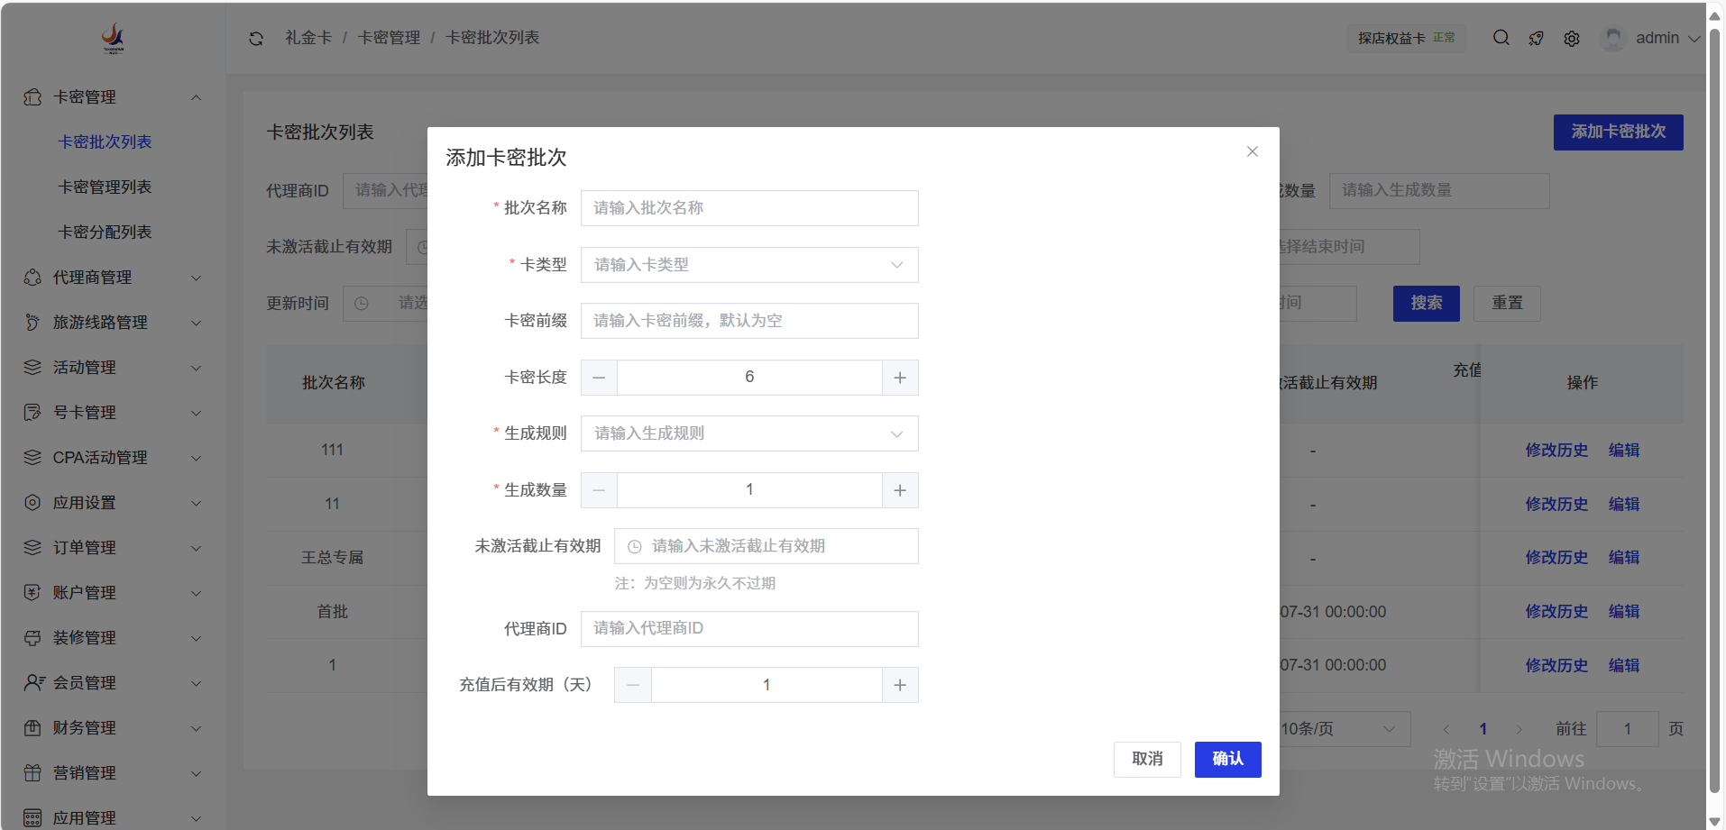
Task: Select 卡密分配列表 in sidebar
Action: coord(105,233)
